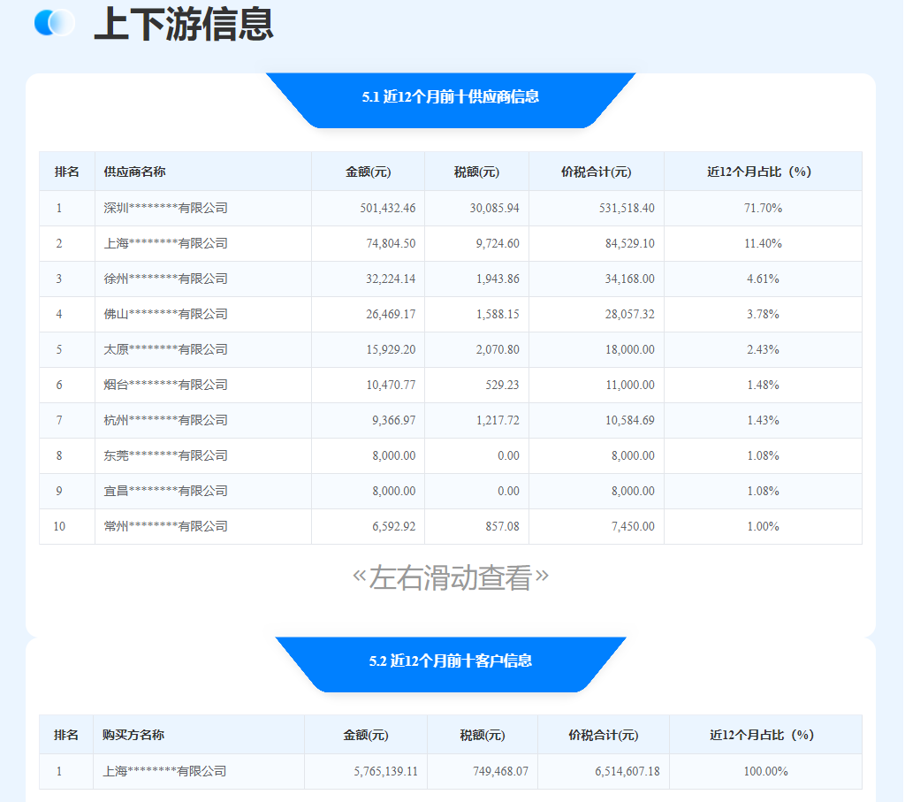Click the 税额(元) column header
This screenshot has width=905, height=802.
pos(477,171)
